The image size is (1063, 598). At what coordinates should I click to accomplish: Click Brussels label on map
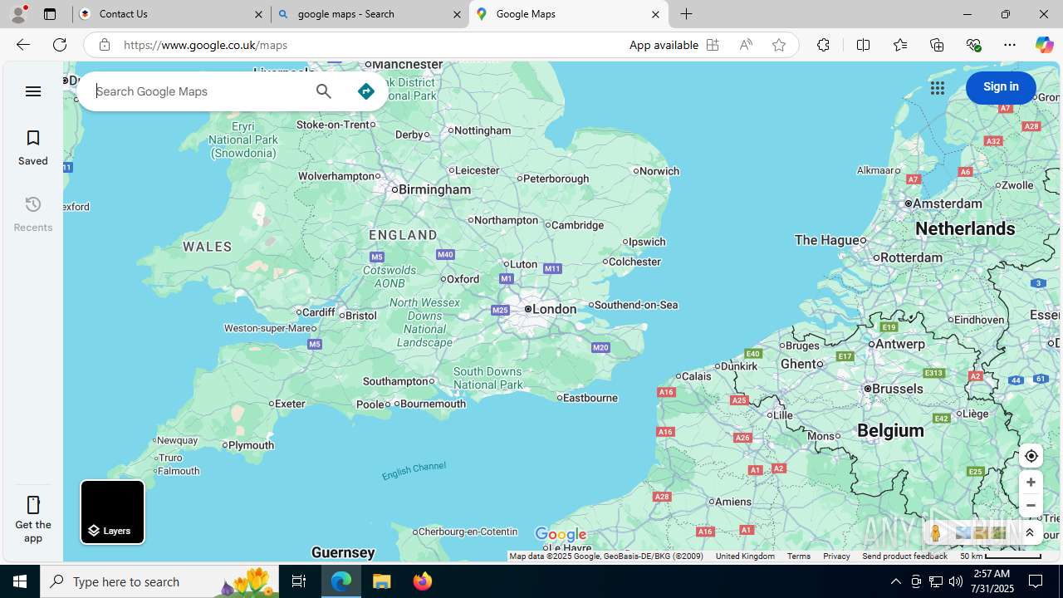(x=898, y=389)
